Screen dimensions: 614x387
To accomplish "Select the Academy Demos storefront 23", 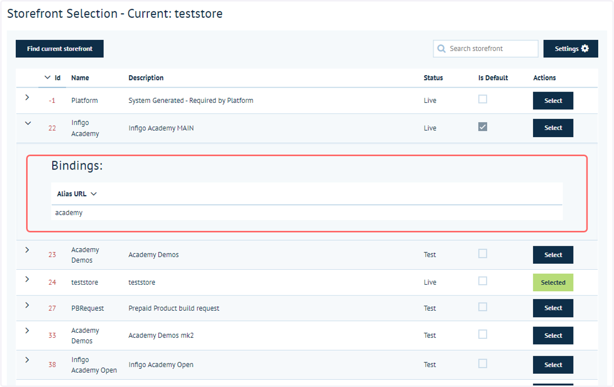I will 553,255.
